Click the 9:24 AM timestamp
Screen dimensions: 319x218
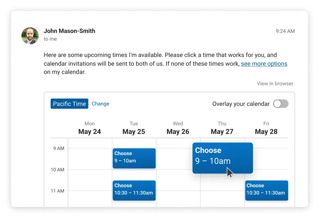[x=285, y=31]
